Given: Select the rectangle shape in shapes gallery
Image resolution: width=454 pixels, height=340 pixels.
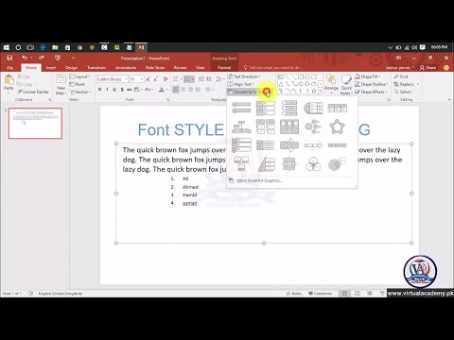Looking at the screenshot, I should [301, 77].
